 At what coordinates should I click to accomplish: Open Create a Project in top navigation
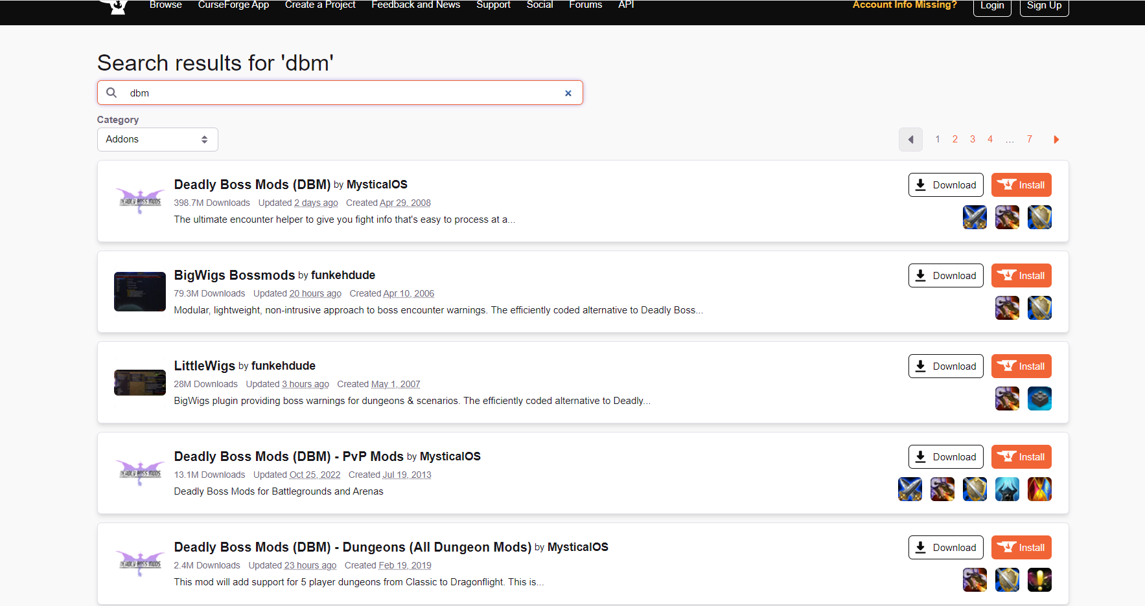point(320,5)
